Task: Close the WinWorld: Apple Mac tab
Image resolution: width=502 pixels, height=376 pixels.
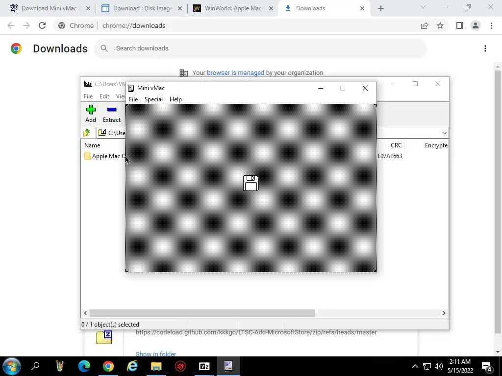Action: pos(271,8)
